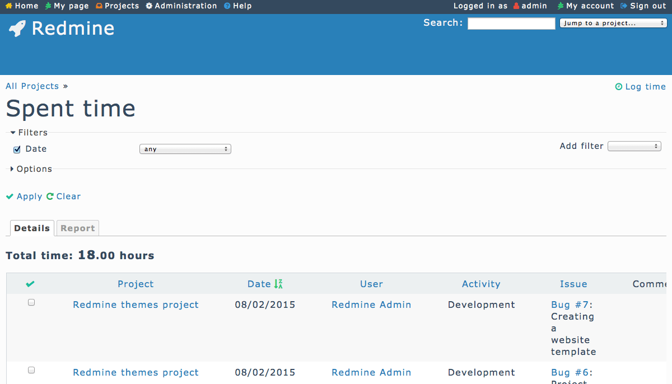Switch to the Report tab
The width and height of the screenshot is (672, 384).
point(78,228)
